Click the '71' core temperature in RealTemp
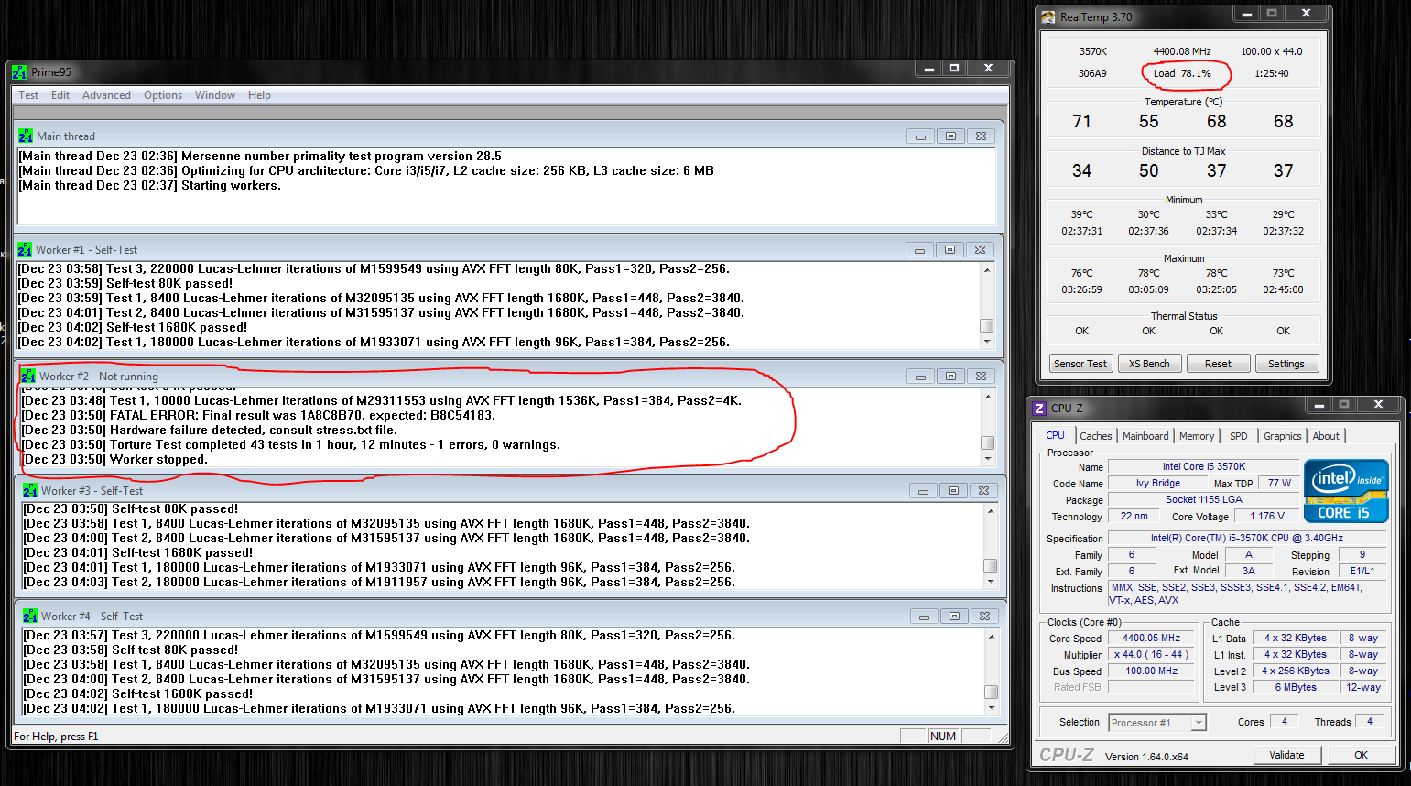 (1081, 121)
